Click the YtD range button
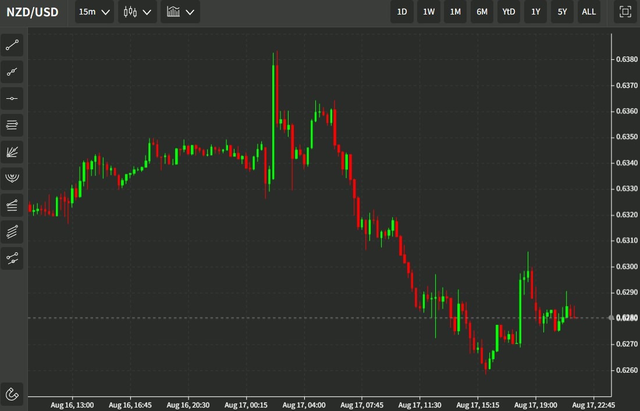The width and height of the screenshot is (640, 411). (509, 11)
